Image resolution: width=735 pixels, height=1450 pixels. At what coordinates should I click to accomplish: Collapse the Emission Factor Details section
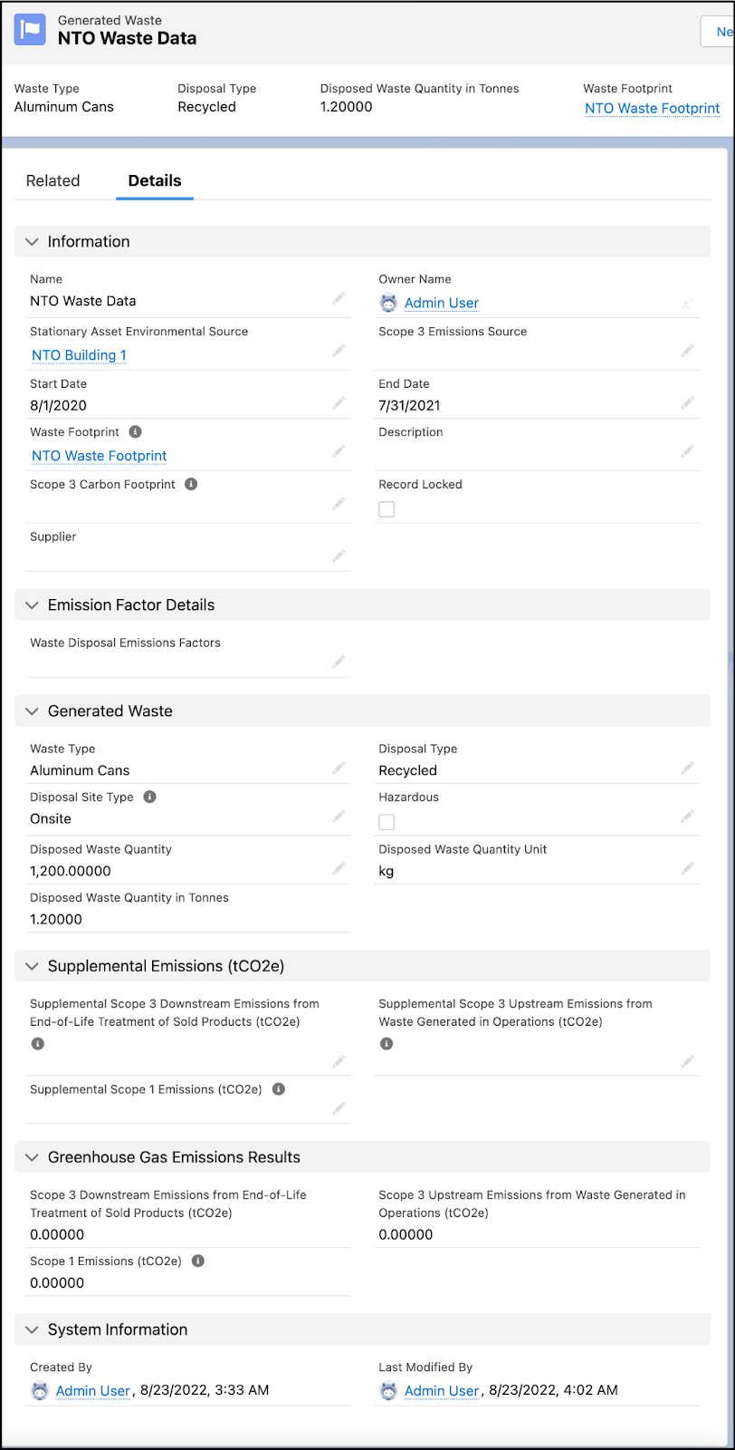click(x=33, y=605)
